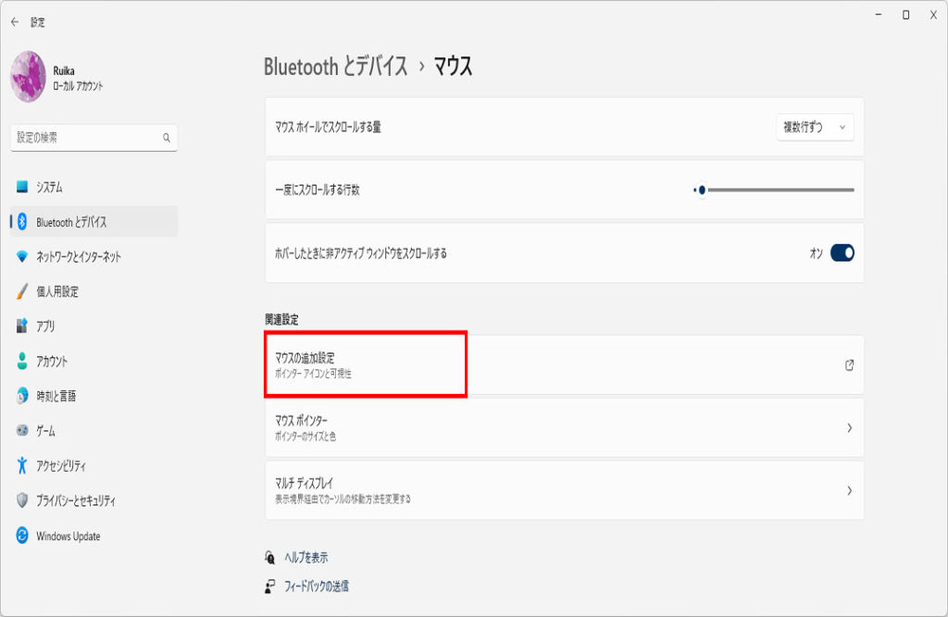Go back using the title bar arrow
Viewport: 948px width, 617px height.
pos(14,22)
